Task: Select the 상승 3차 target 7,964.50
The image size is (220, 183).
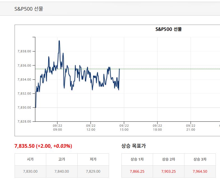Action: pos(200,171)
